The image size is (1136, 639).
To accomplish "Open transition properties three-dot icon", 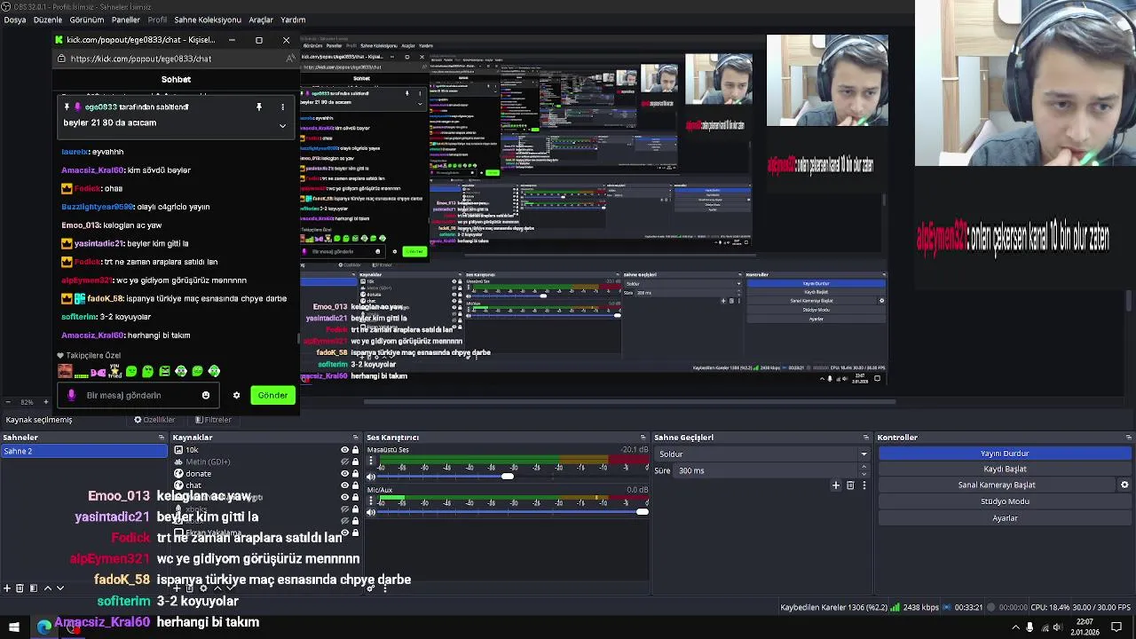I will coord(864,485).
